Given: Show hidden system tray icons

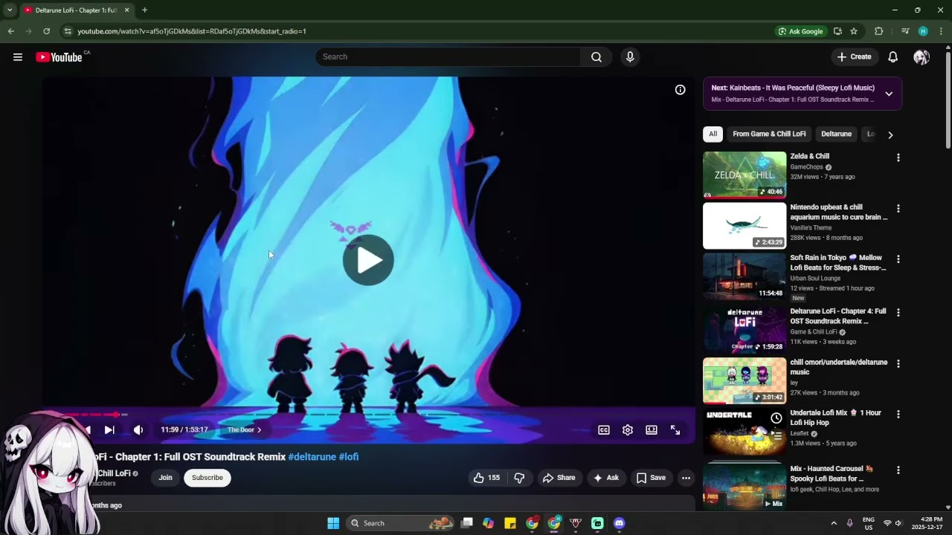Looking at the screenshot, I should click(x=834, y=523).
